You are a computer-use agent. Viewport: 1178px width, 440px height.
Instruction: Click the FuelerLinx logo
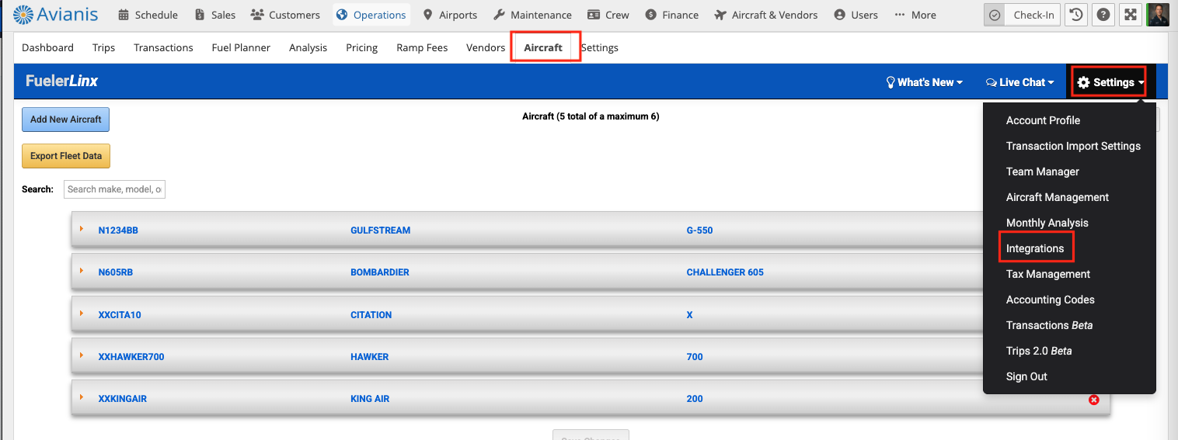62,81
